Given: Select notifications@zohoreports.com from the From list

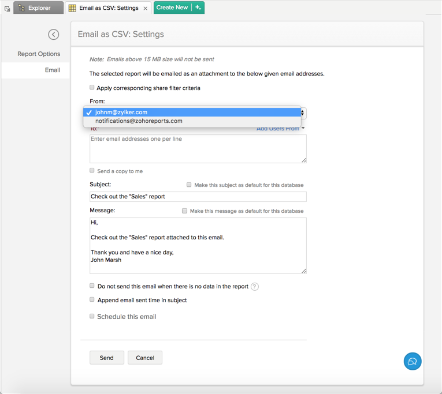Looking at the screenshot, I should pos(139,121).
